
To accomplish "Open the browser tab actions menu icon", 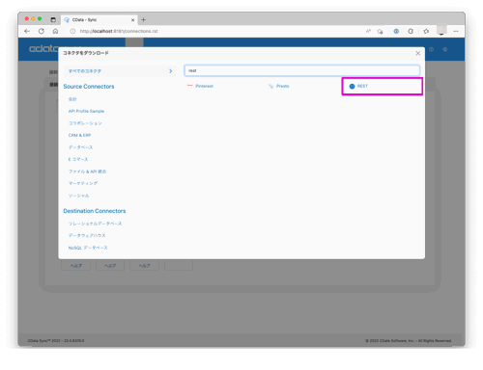I will point(53,20).
